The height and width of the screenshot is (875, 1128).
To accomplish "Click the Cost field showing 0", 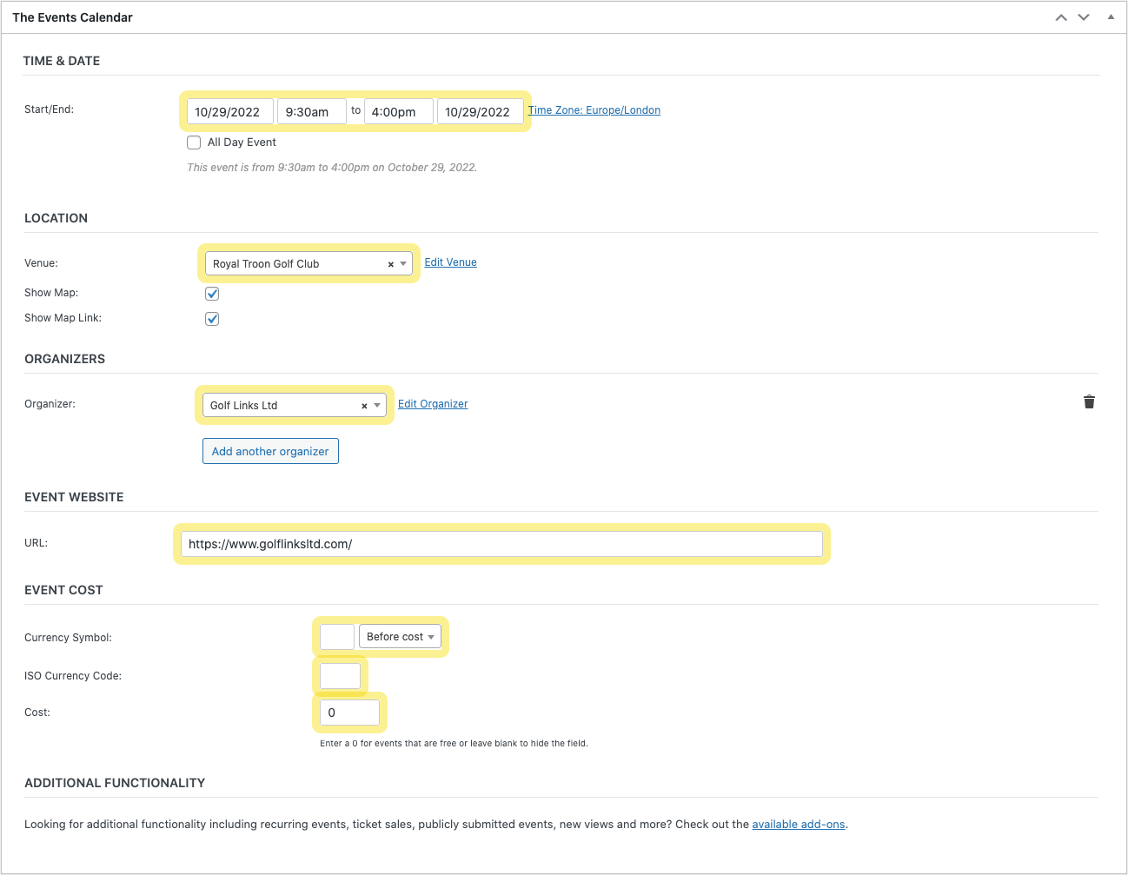I will pyautogui.click(x=349, y=712).
